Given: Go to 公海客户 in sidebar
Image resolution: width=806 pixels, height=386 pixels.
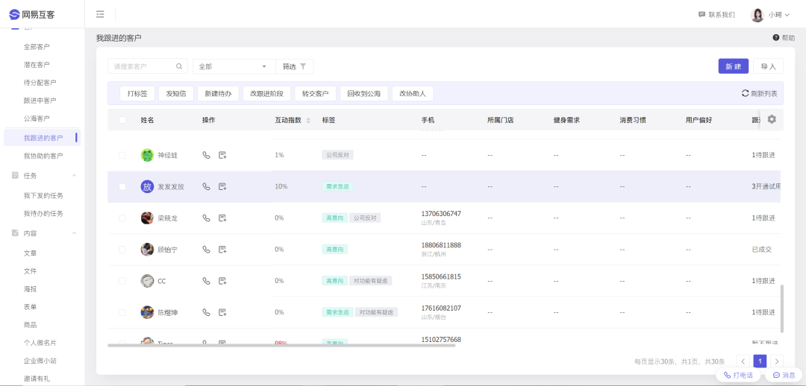Looking at the screenshot, I should (37, 118).
